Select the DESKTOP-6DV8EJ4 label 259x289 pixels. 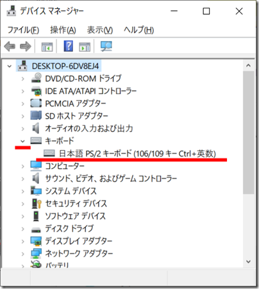(65, 66)
